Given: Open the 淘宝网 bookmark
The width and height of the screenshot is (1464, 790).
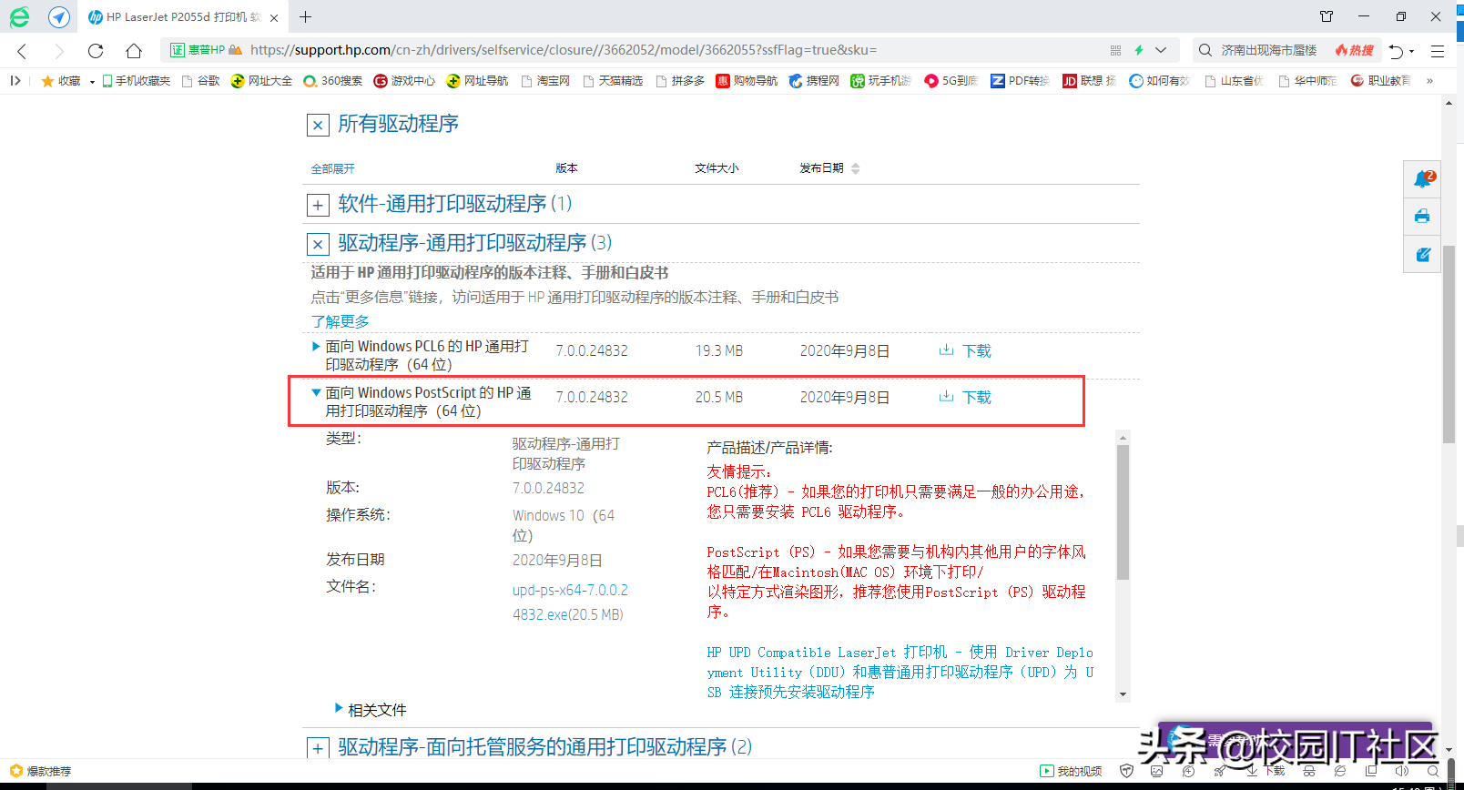Looking at the screenshot, I should point(545,81).
